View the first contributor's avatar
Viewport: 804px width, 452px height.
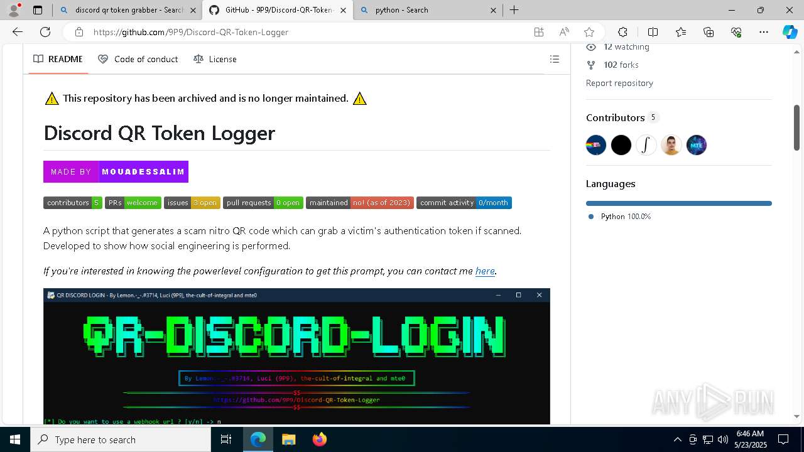(596, 145)
